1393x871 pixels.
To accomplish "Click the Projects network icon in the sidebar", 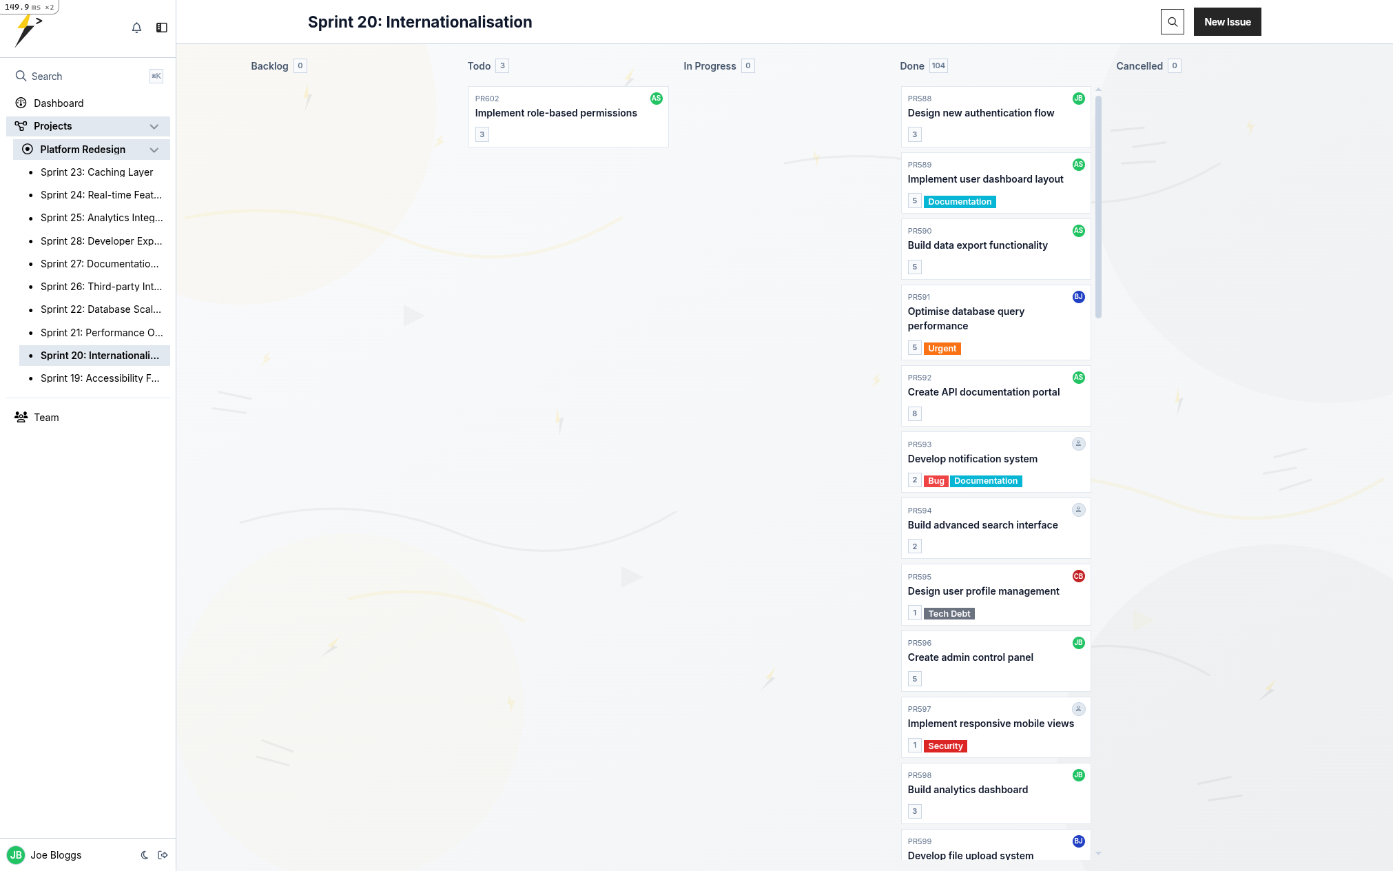I will 19,126.
